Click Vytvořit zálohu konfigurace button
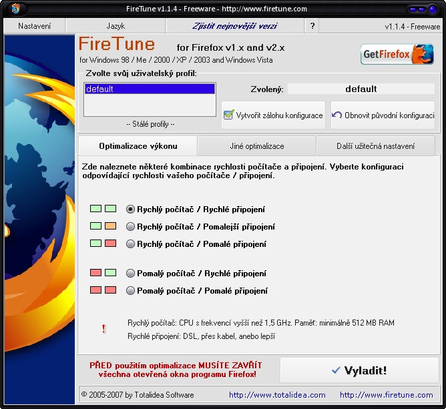The height and width of the screenshot is (409, 446). [273, 115]
